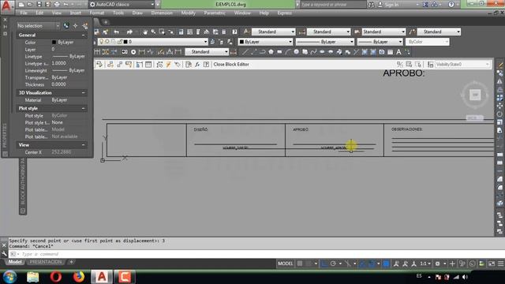Click the black Color swatch in Properties

coord(54,42)
